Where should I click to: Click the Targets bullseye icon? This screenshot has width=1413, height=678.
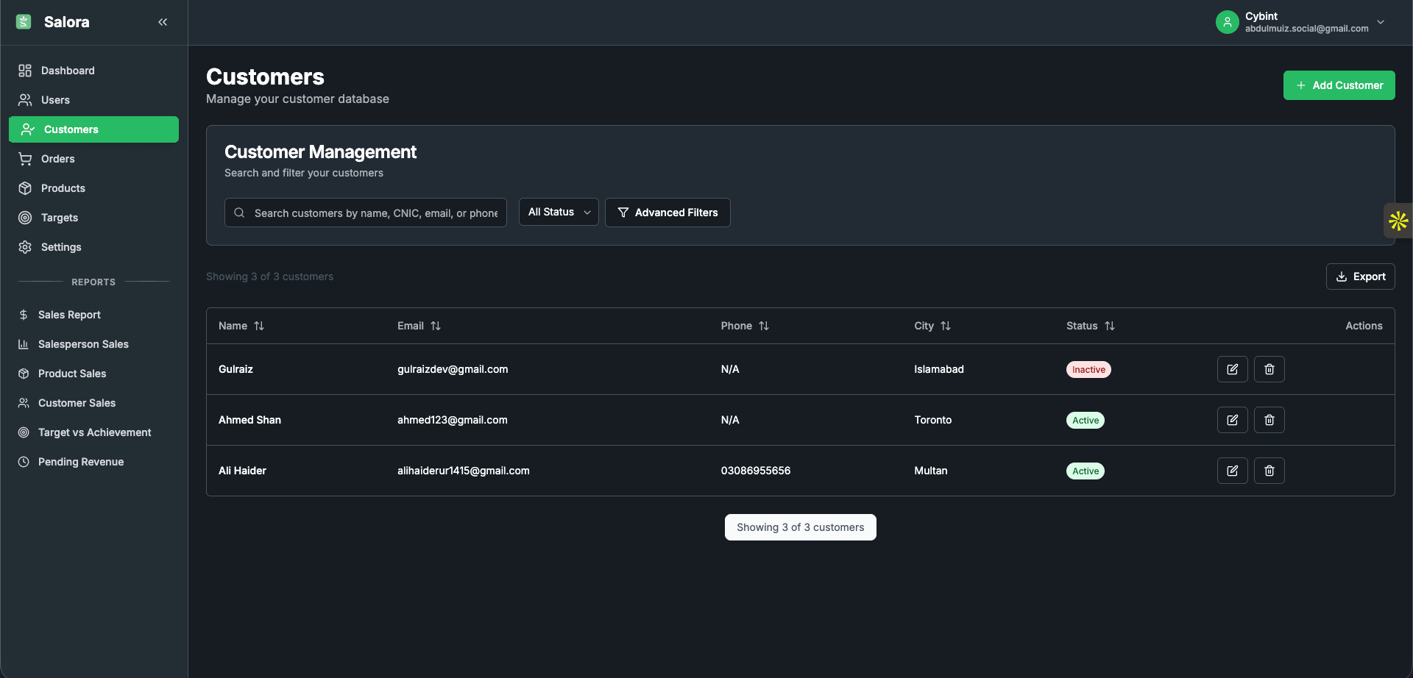[x=25, y=218]
